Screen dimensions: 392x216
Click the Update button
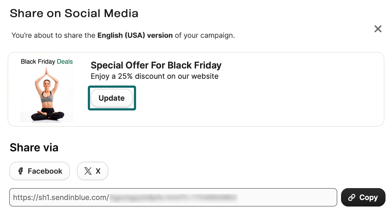(x=111, y=98)
